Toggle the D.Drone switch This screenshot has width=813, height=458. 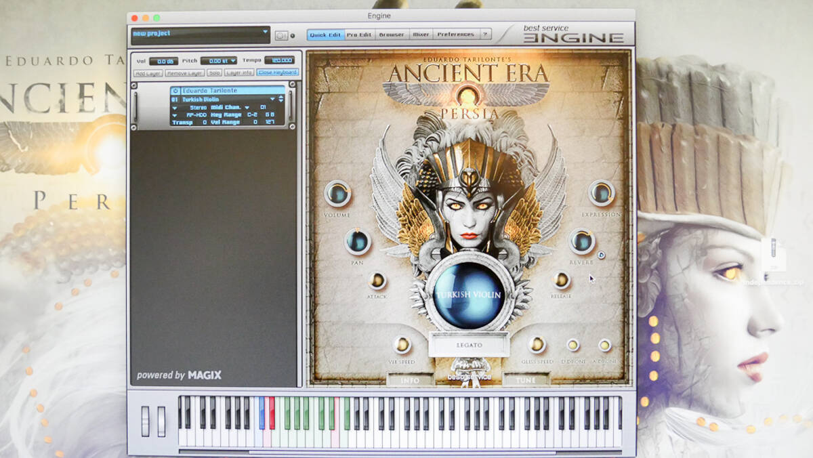pos(572,345)
